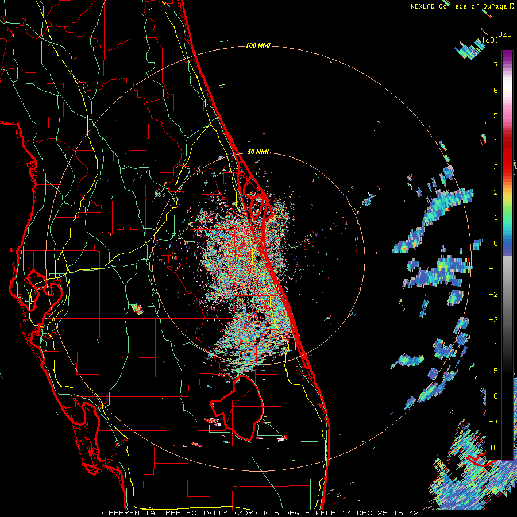517x517 pixels.
Task: Click the '-5' value on the color scale
Action: (x=493, y=371)
